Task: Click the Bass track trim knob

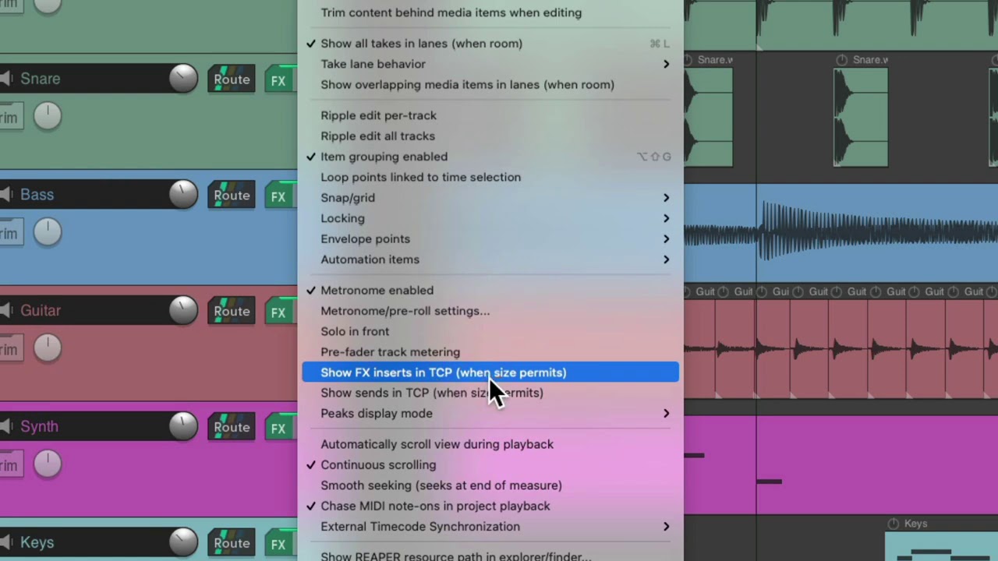Action: [48, 232]
